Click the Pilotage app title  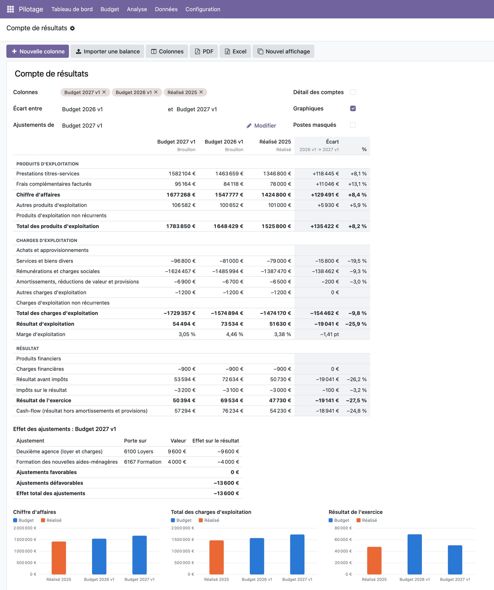click(31, 9)
